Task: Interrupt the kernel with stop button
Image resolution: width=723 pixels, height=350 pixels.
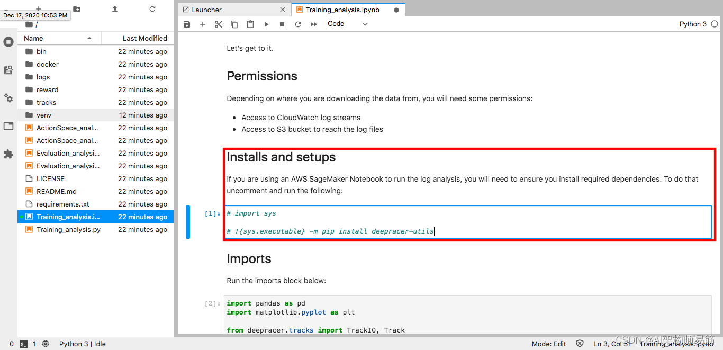Action: pos(282,24)
